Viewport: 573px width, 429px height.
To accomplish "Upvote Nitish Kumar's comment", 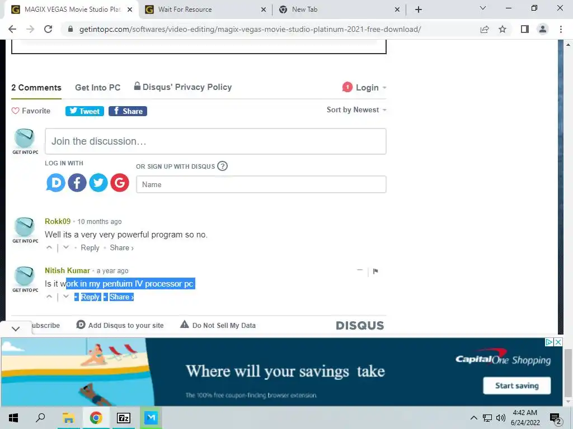I will click(49, 297).
